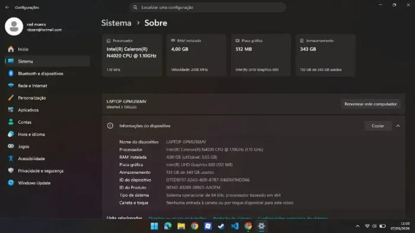415x233 pixels.
Task: Open Roblox from the taskbar
Action: [208, 226]
